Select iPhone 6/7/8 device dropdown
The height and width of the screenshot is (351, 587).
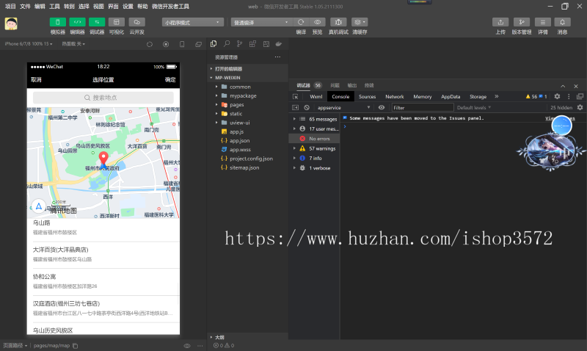click(29, 44)
